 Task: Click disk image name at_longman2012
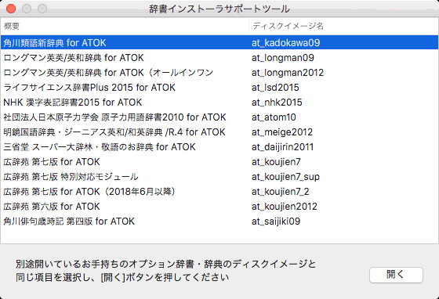(288, 73)
